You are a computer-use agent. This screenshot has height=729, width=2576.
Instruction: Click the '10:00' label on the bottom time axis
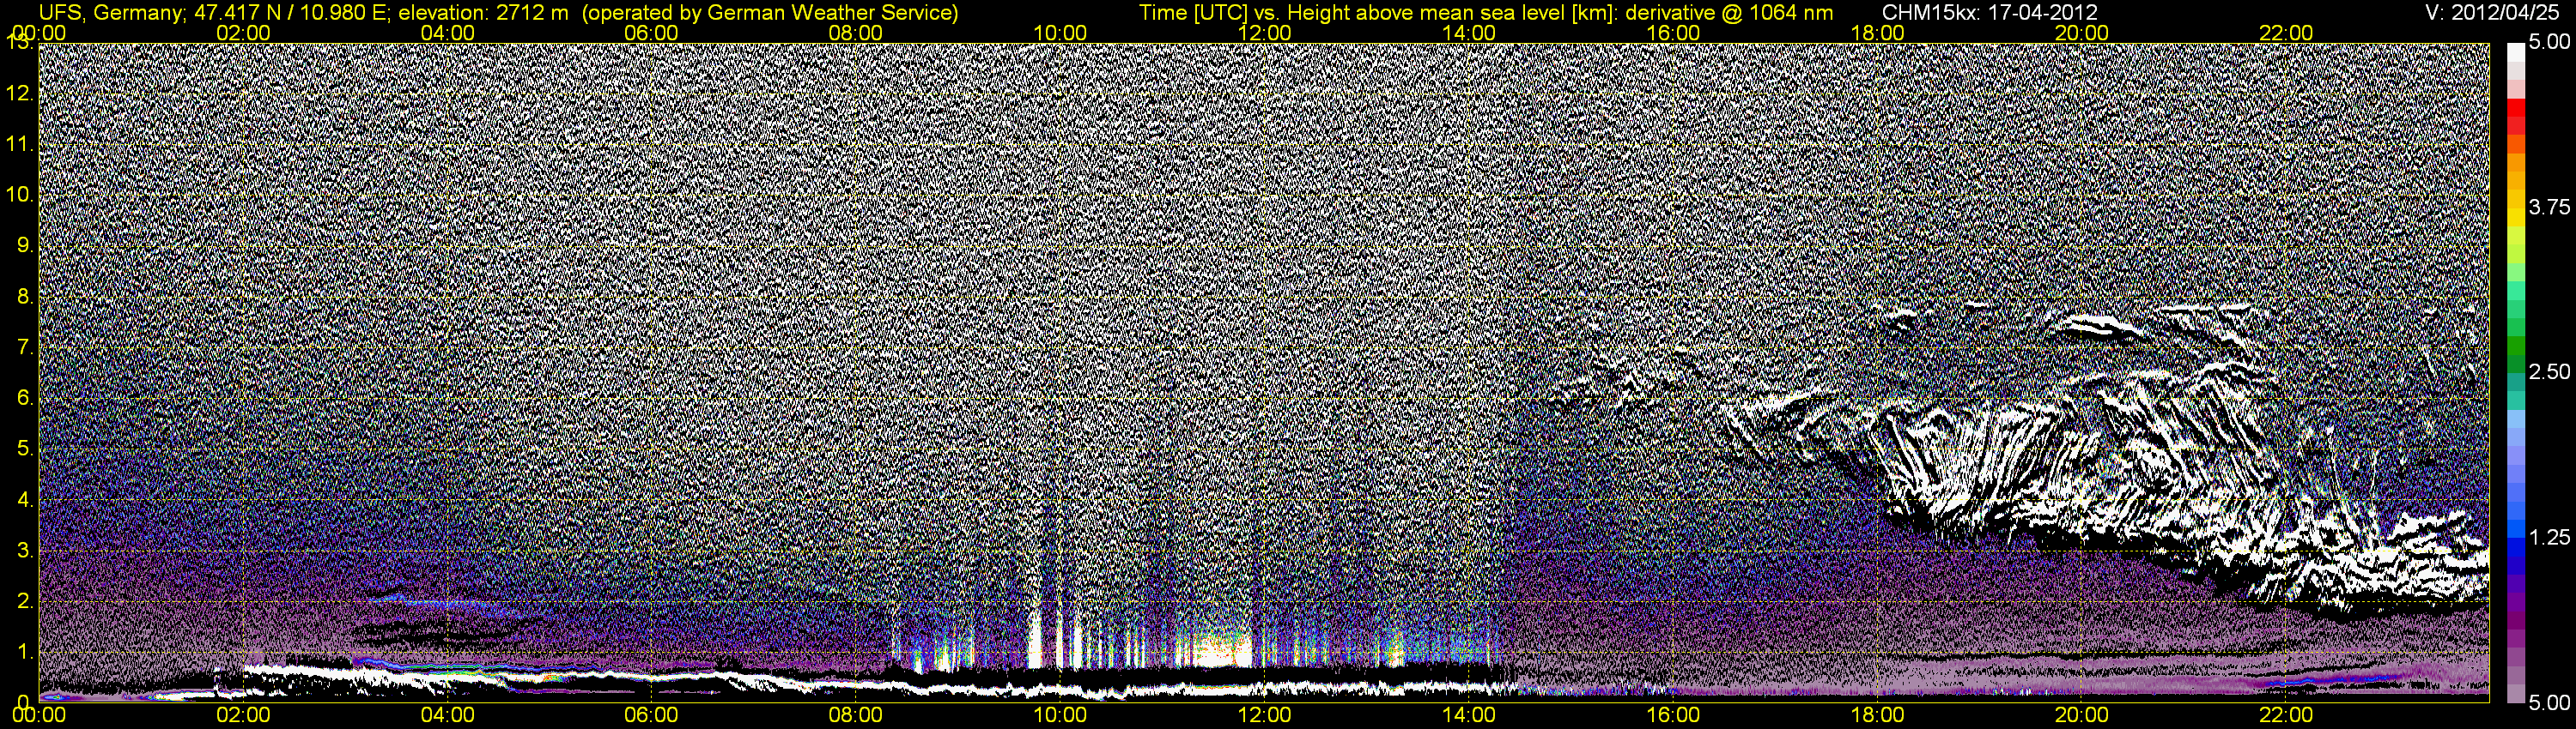[x=1060, y=716]
